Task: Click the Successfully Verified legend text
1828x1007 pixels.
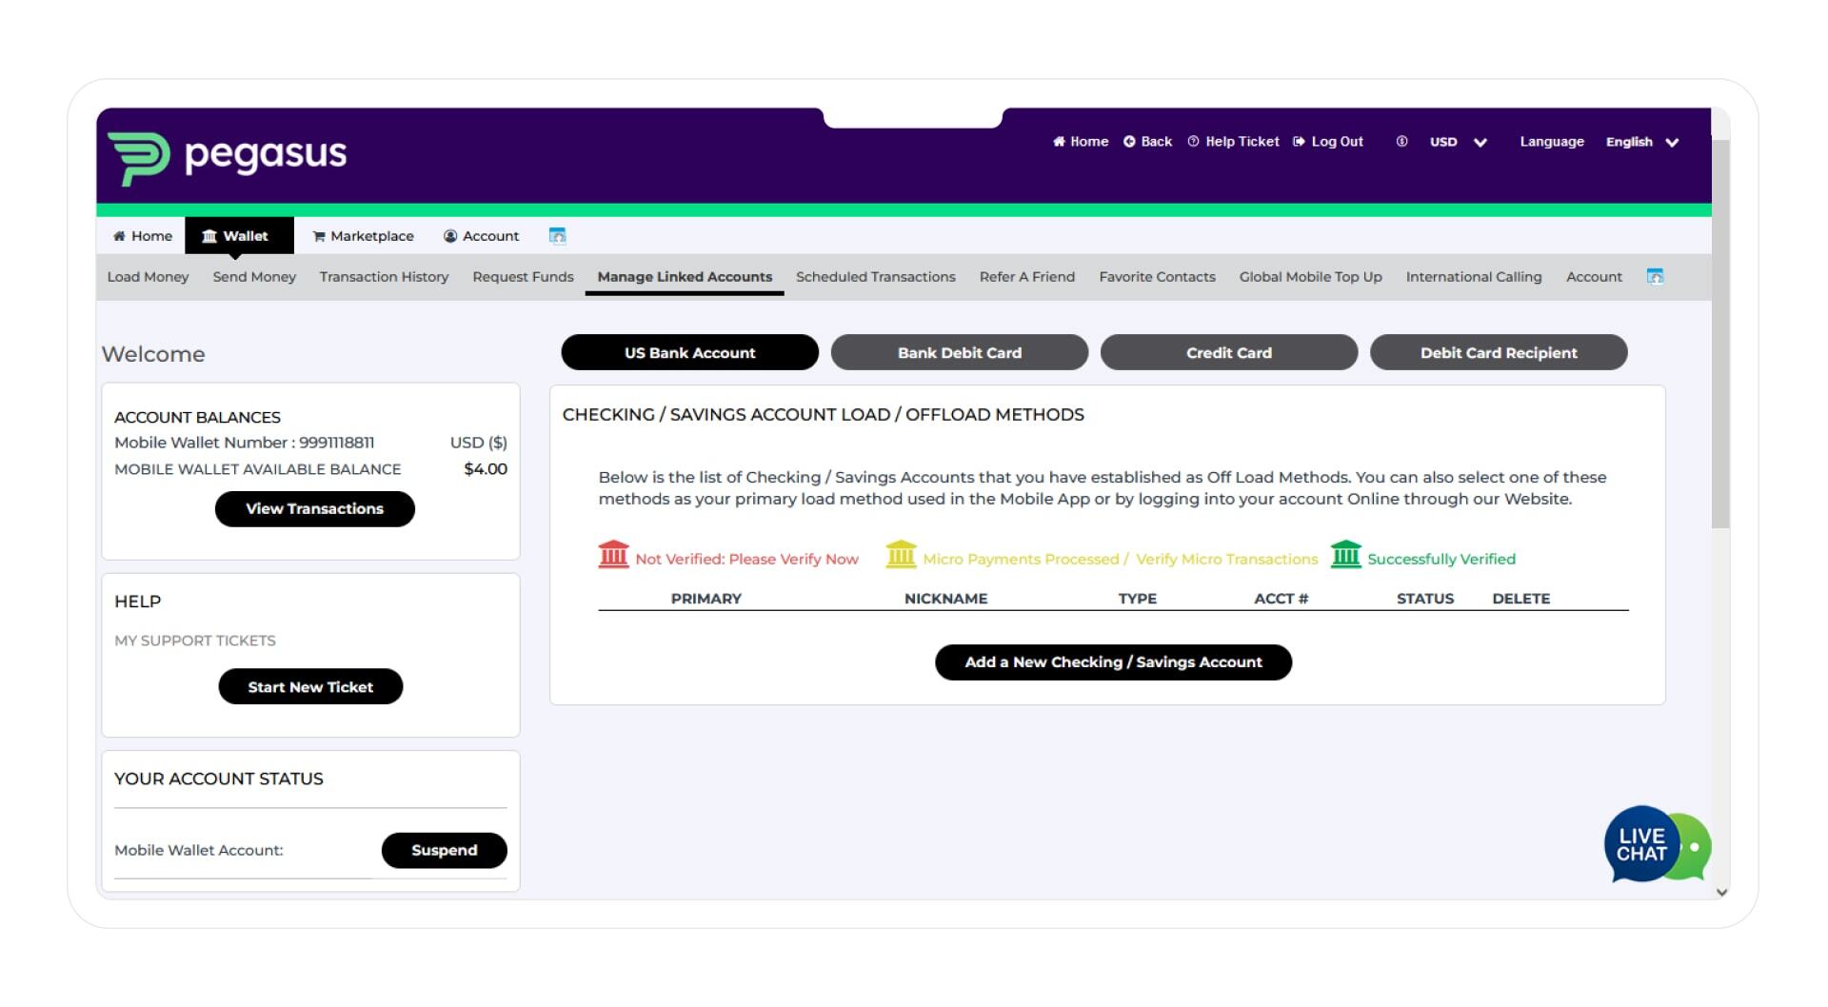Action: point(1441,559)
